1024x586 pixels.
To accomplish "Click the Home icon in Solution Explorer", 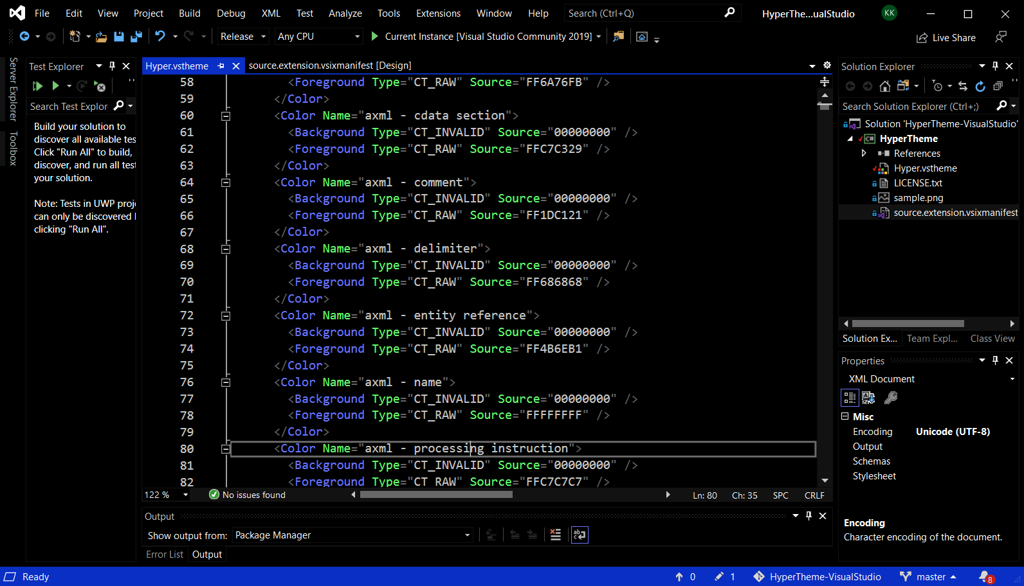I will [x=885, y=86].
